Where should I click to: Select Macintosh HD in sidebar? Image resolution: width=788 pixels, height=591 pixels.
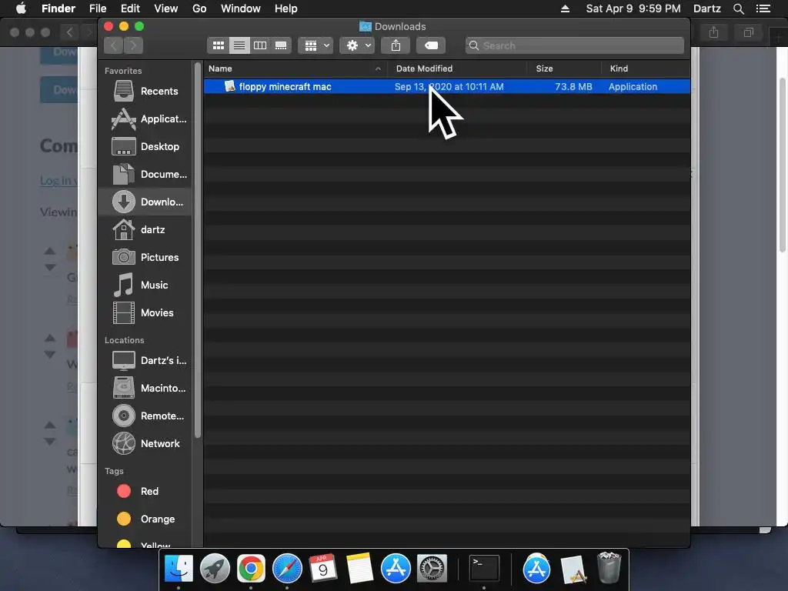coord(145,388)
